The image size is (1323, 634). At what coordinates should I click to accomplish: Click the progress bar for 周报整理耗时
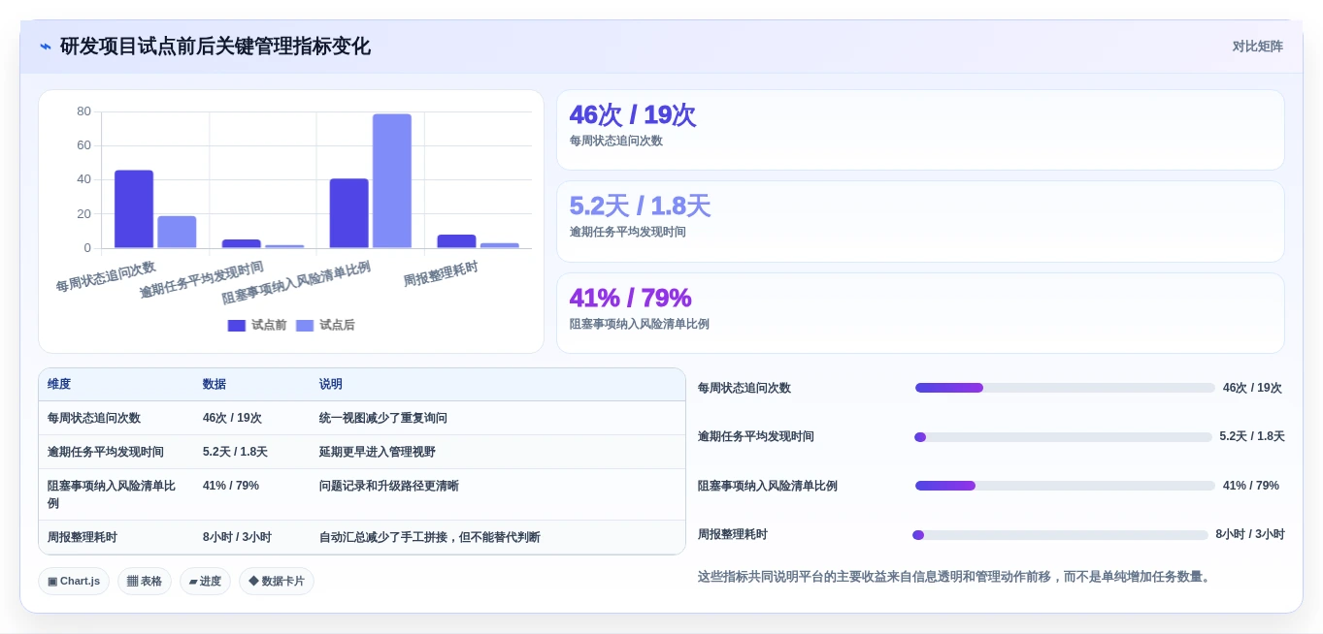point(1061,535)
